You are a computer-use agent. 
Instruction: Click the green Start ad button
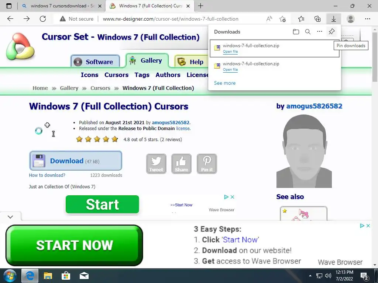pos(102,204)
